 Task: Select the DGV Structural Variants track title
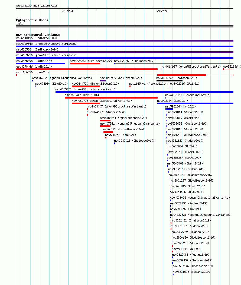[38, 35]
